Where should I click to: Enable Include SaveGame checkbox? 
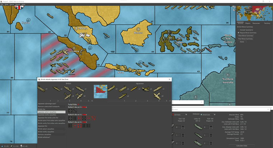pos(239,30)
